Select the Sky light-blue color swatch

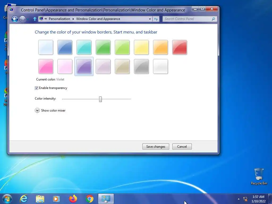[46, 47]
